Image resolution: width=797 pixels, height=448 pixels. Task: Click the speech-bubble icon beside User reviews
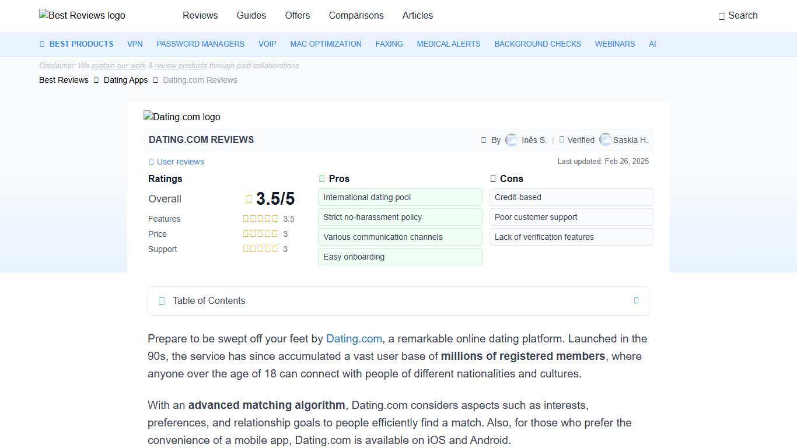(x=151, y=162)
